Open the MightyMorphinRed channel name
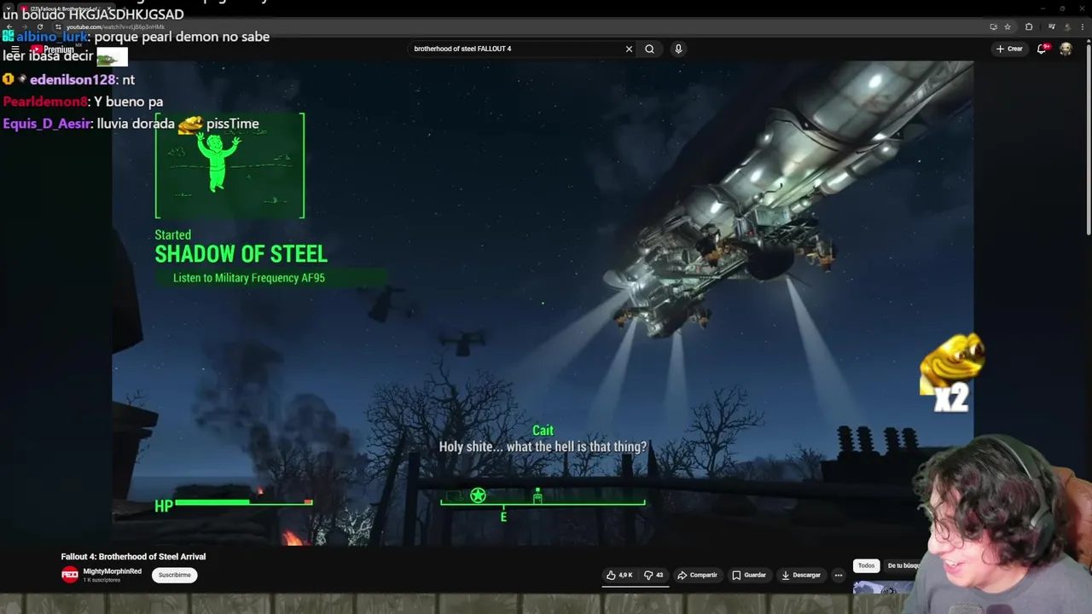The height and width of the screenshot is (614, 1092). coord(112,571)
